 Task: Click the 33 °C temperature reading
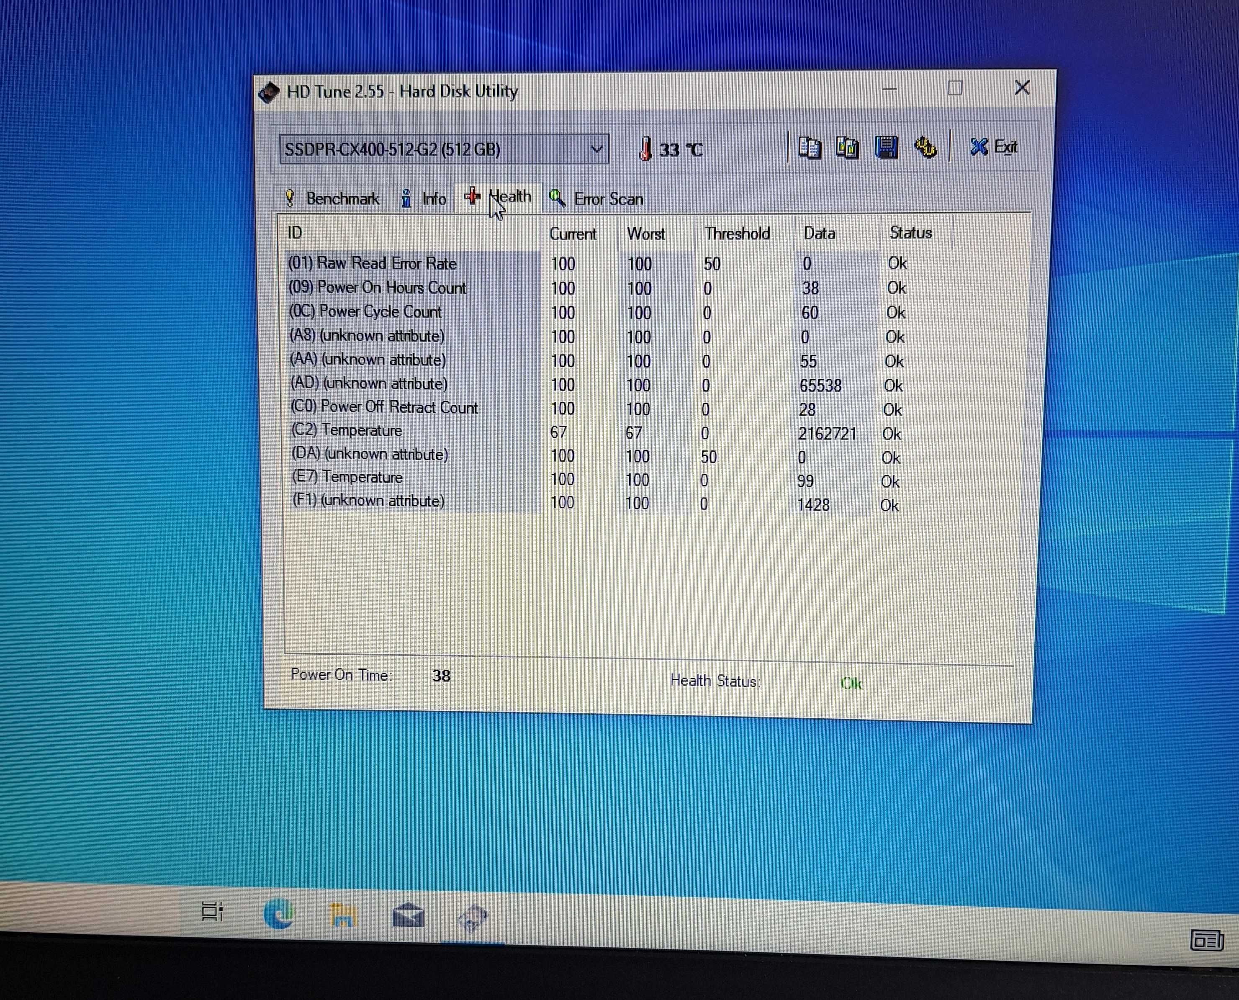coord(681,150)
